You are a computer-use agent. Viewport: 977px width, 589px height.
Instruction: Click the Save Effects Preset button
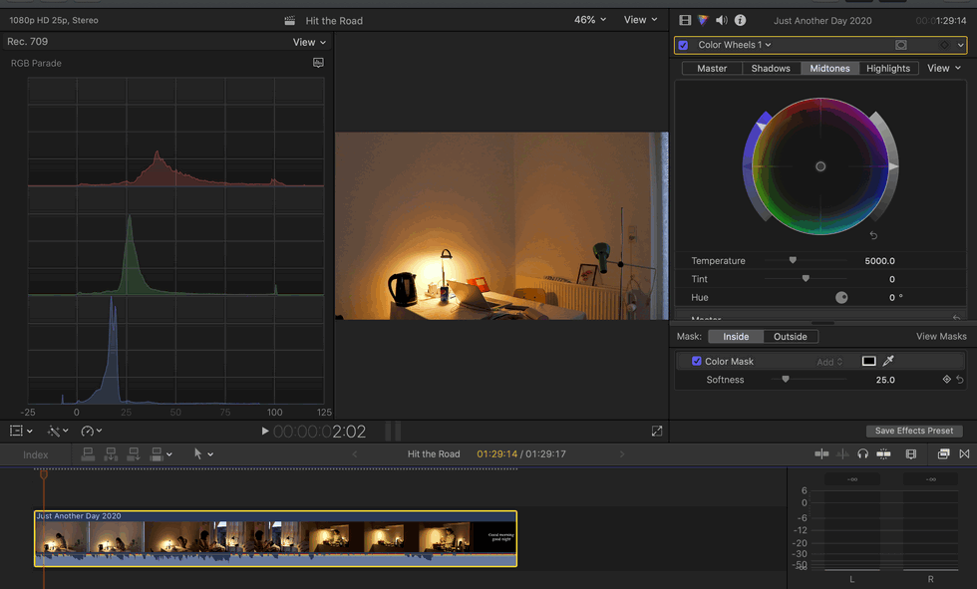tap(913, 431)
